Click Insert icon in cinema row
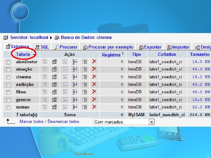The image size is (211, 158). pos(75,77)
